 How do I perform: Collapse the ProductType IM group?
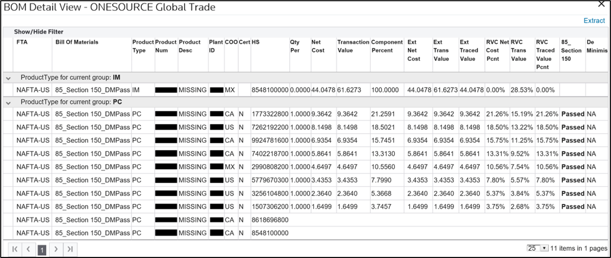[8, 78]
